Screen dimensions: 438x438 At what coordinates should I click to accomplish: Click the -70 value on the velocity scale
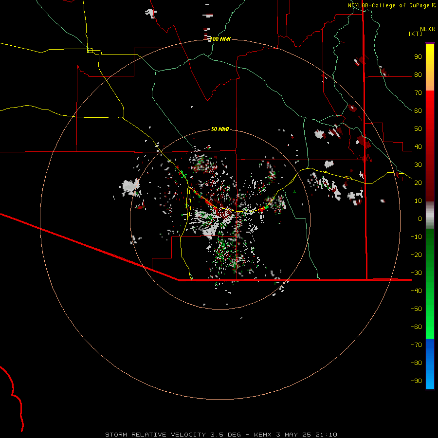point(416,345)
